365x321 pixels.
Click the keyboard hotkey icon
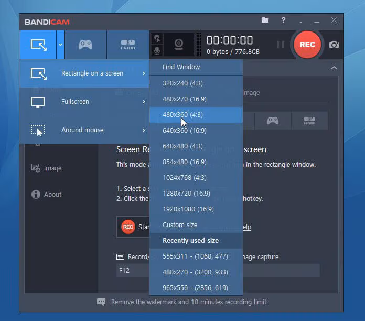click(x=120, y=257)
